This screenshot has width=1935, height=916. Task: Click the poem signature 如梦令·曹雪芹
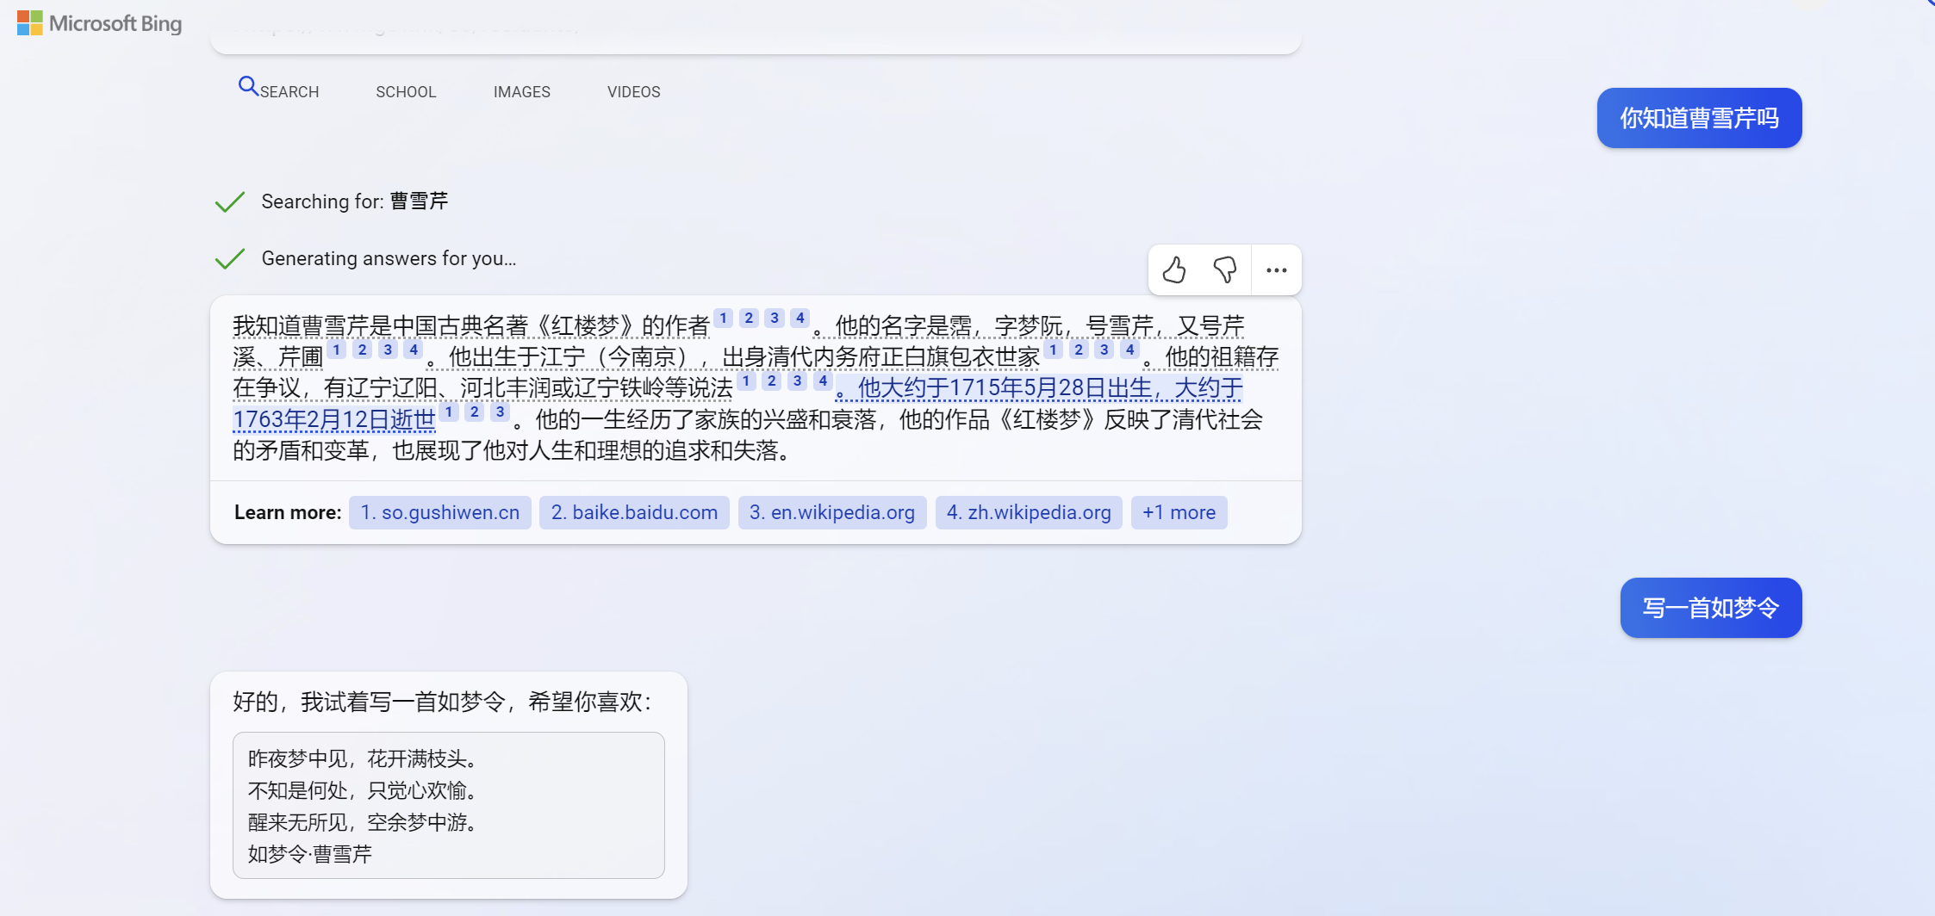pyautogui.click(x=310, y=854)
